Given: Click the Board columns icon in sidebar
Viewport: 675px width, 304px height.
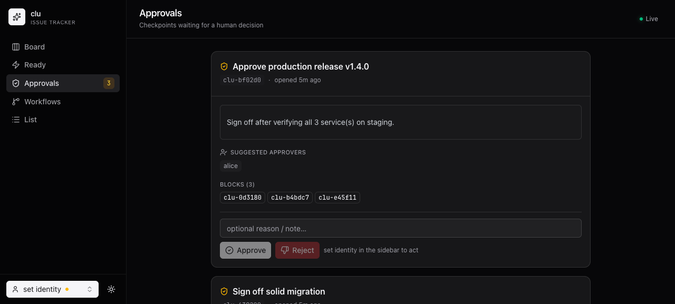Looking at the screenshot, I should 16,47.
